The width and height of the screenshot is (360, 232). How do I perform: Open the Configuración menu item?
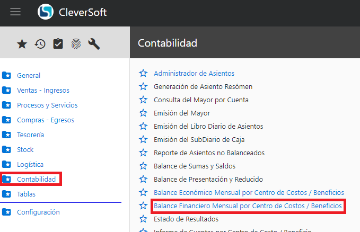point(38,212)
